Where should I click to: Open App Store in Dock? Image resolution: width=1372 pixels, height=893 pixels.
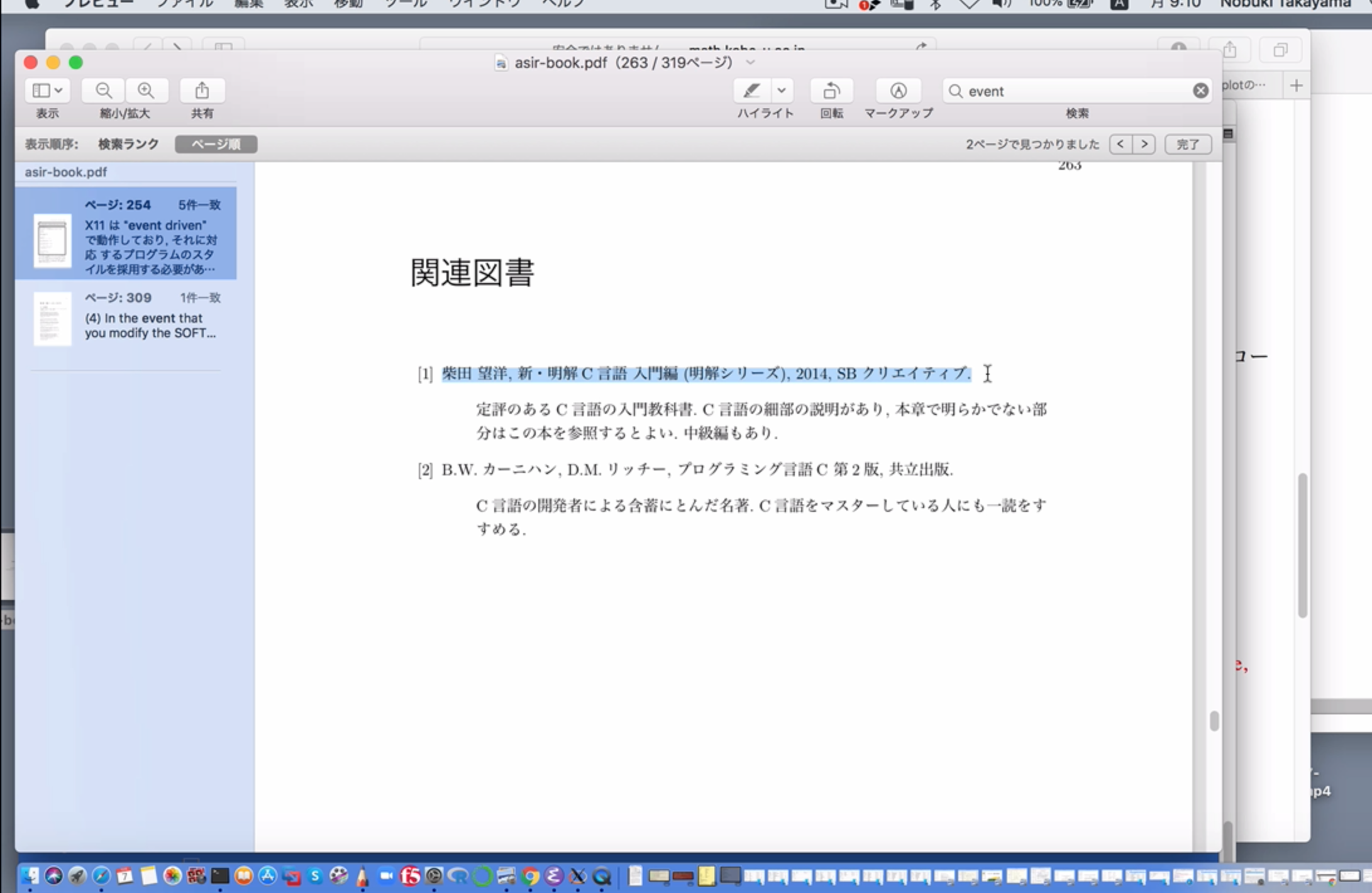268,875
